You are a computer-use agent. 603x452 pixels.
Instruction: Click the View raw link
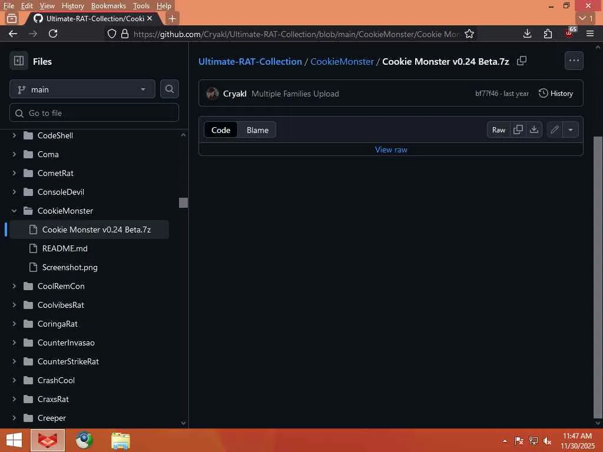pyautogui.click(x=391, y=149)
